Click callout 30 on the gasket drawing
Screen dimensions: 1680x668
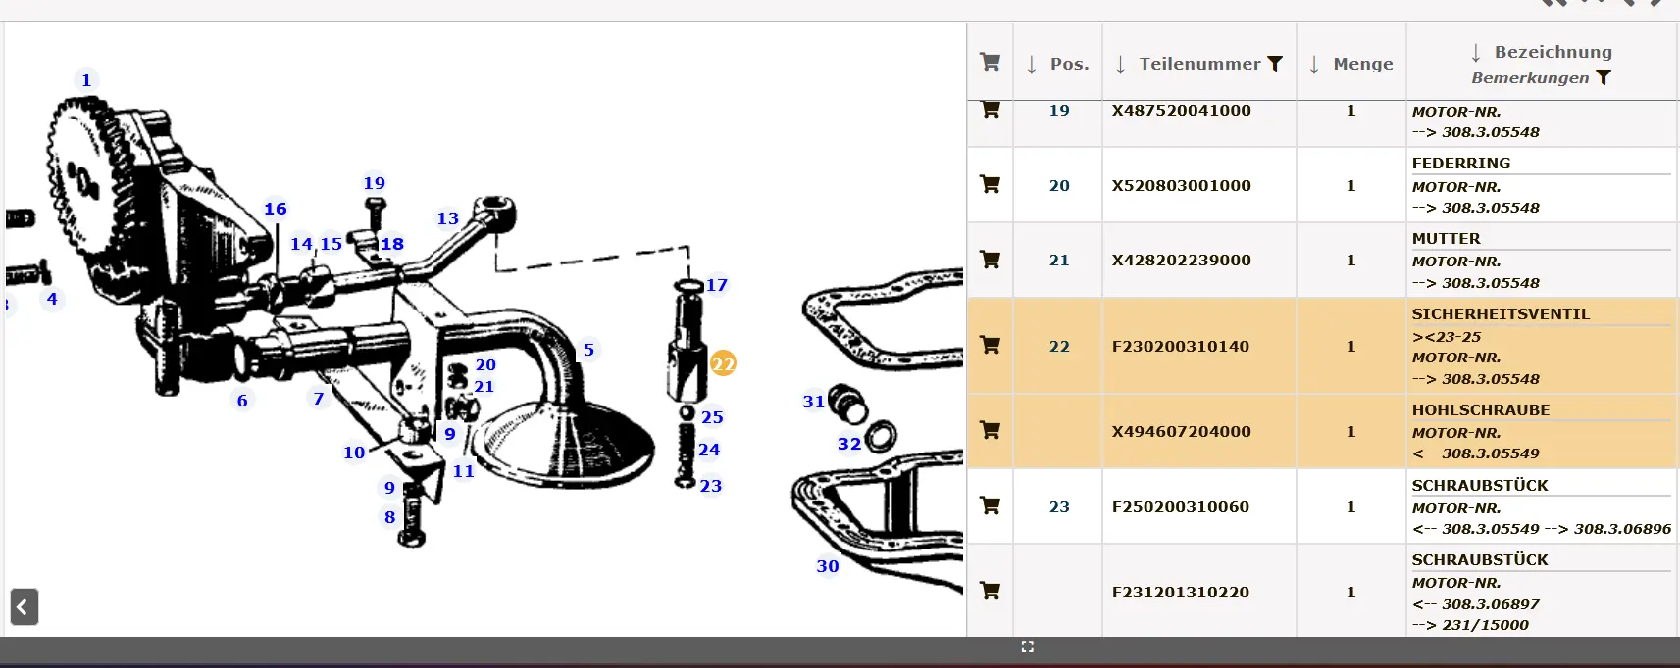tap(828, 566)
